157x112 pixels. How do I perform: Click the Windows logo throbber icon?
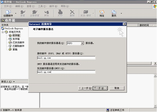click(155, 7)
